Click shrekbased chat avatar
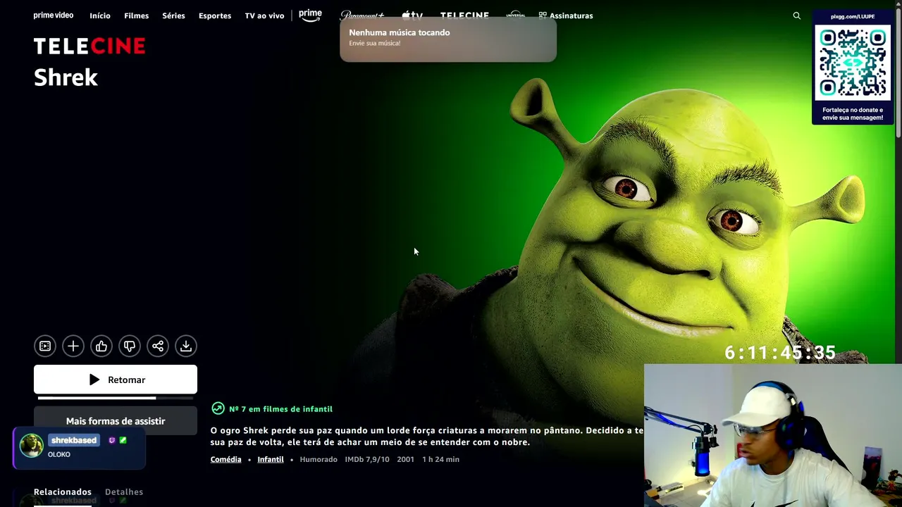 pyautogui.click(x=31, y=446)
